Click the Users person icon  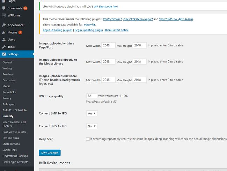pyautogui.click(x=4, y=40)
